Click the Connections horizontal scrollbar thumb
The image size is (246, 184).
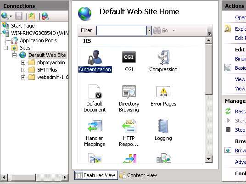23,178
